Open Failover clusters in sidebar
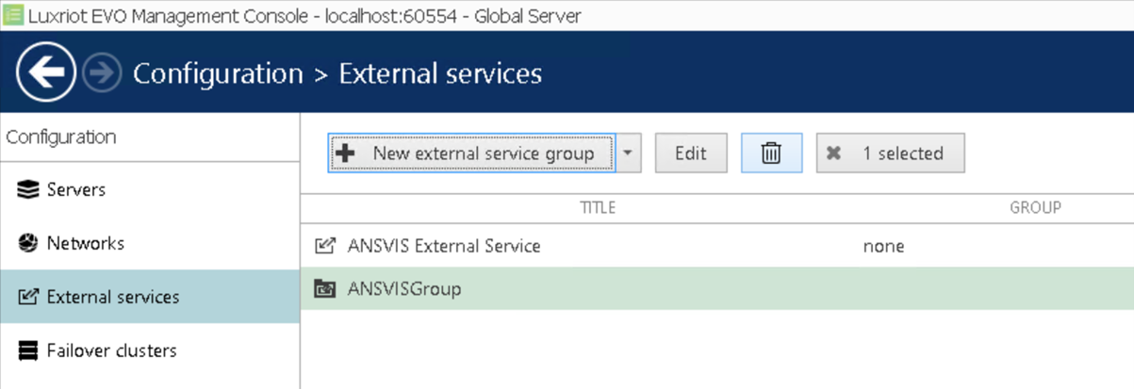 coord(111,351)
